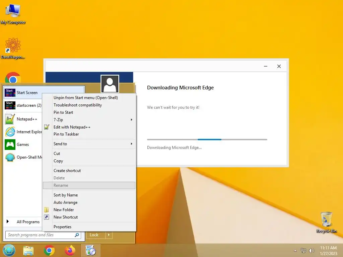Open Chrome from the taskbar
The image size is (343, 257).
pyautogui.click(x=49, y=250)
